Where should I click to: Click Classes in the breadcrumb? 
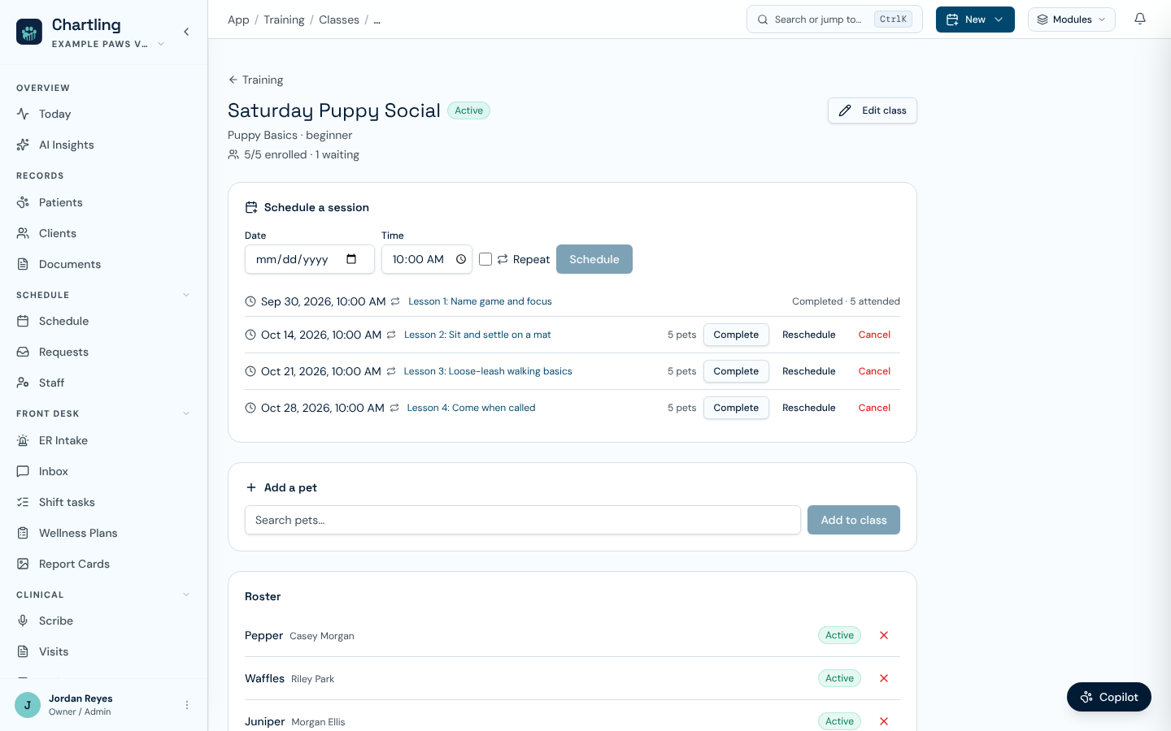339,19
